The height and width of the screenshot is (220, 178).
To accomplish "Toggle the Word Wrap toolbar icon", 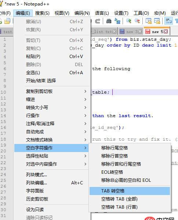I will point(168,21).
